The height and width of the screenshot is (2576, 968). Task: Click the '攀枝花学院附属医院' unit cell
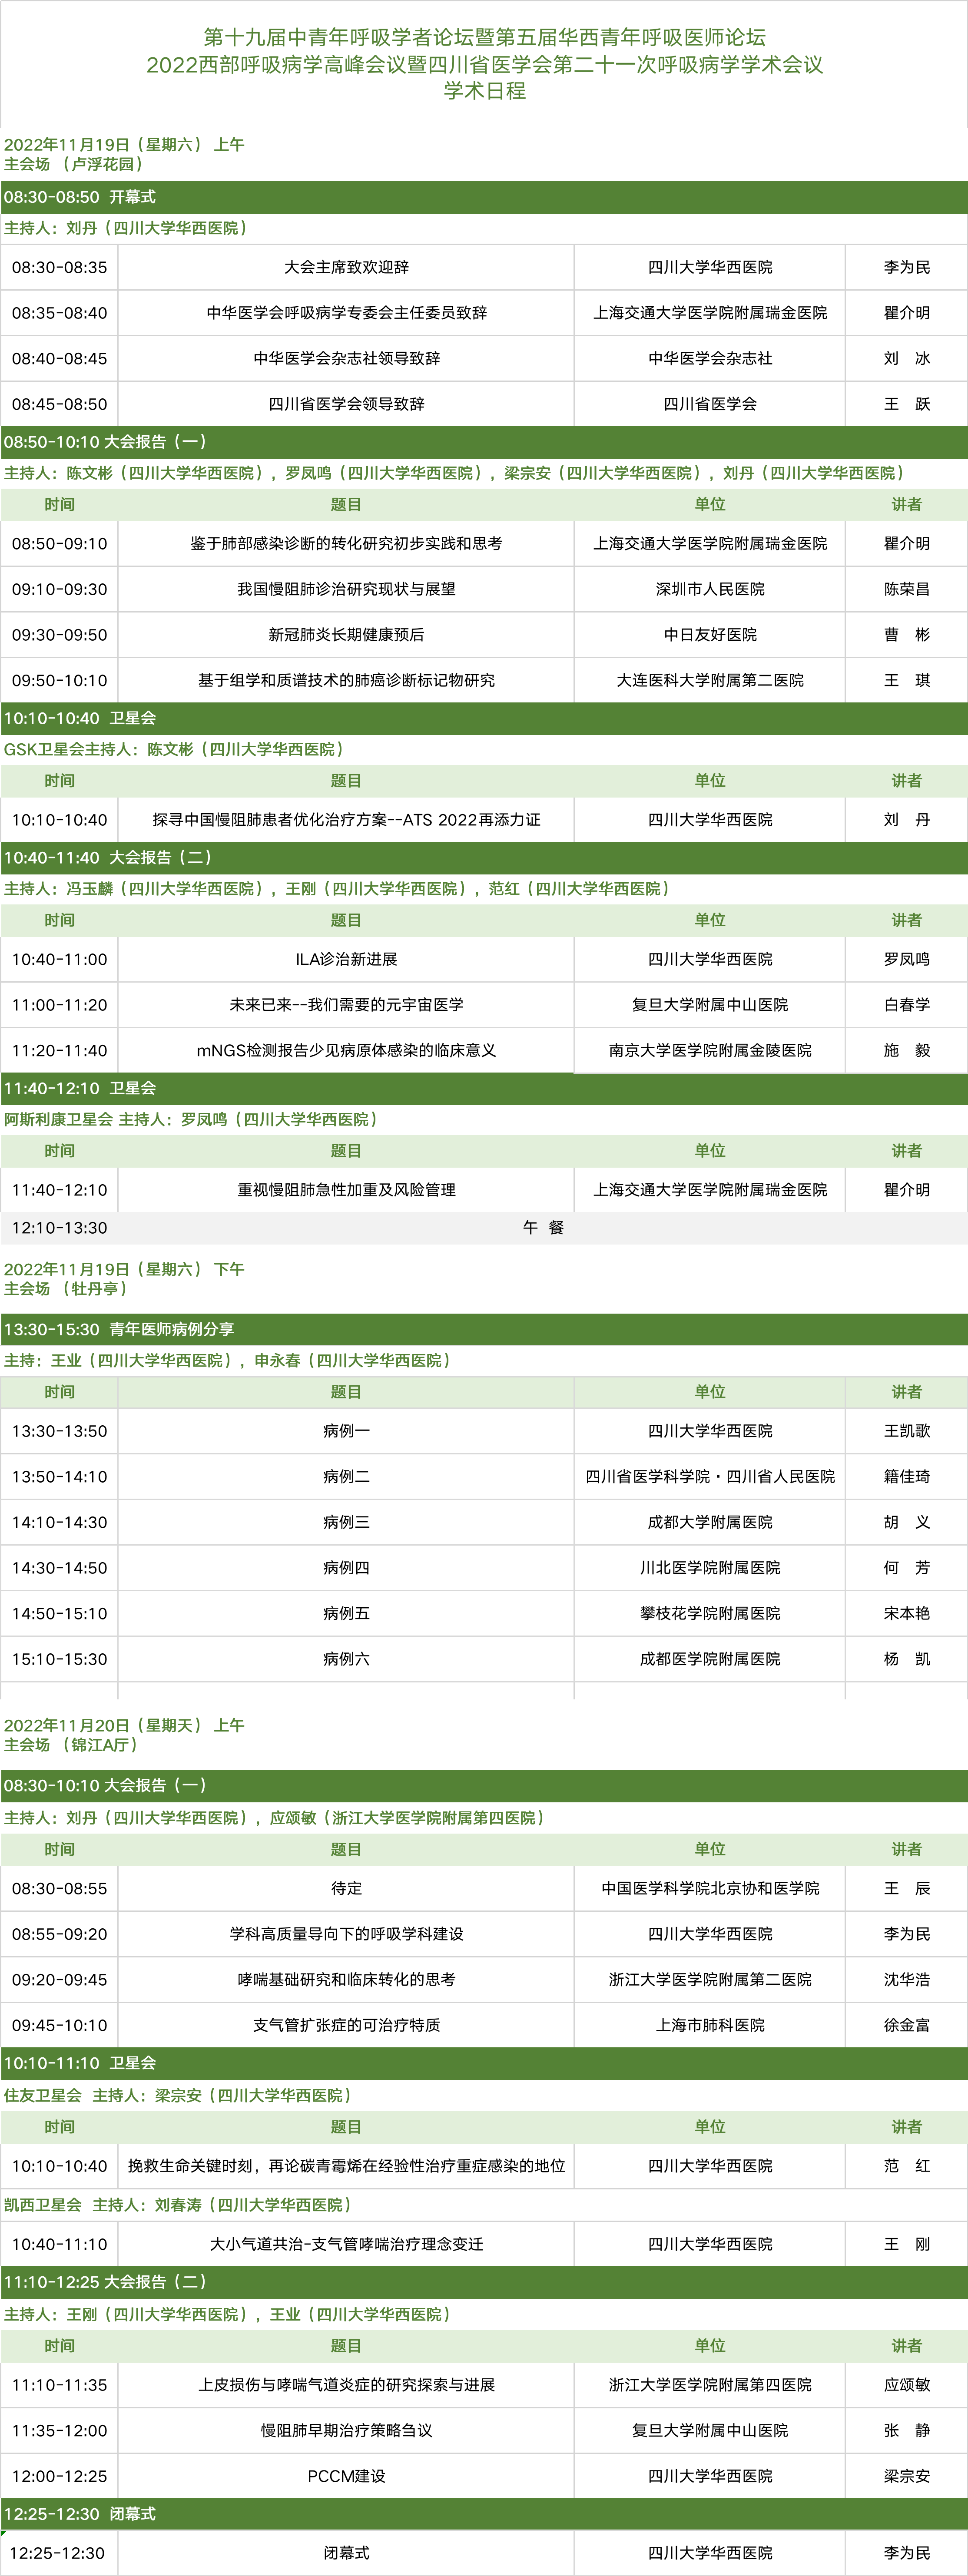tap(710, 1614)
